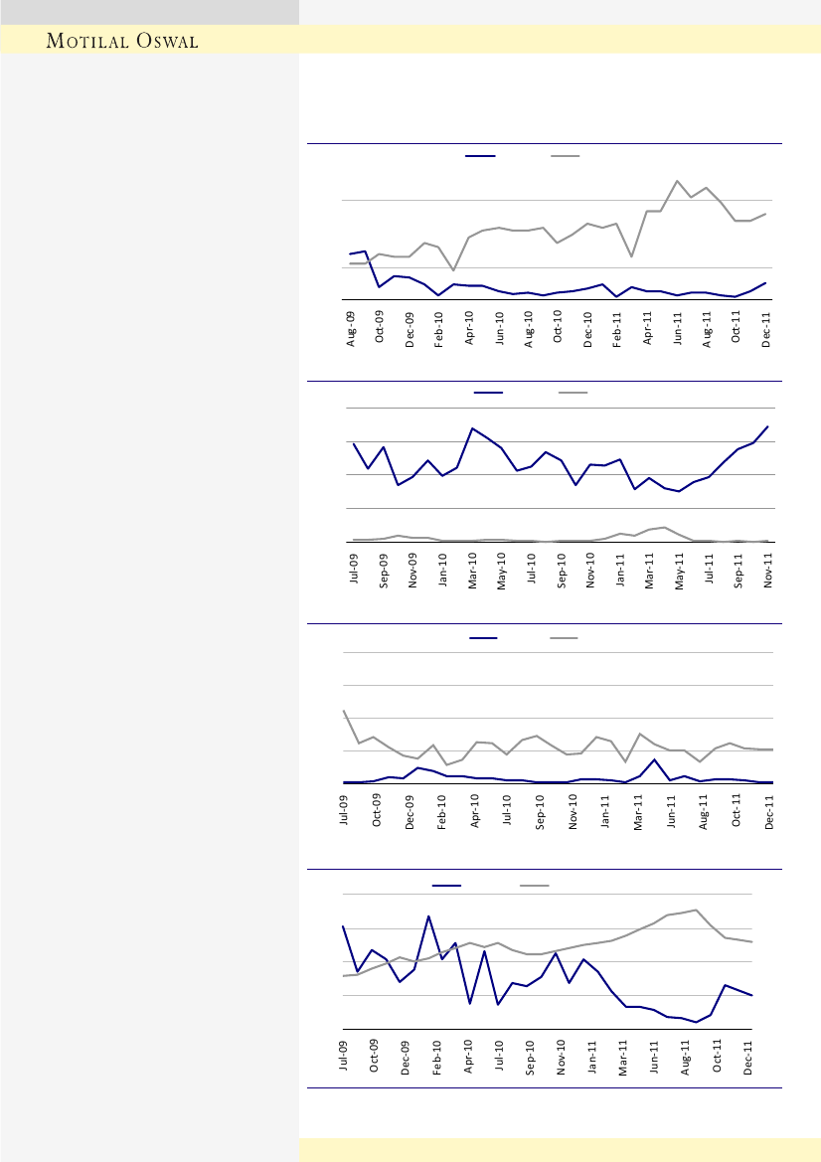
Task: Click the gray line's highest peak in top chart
Action: 677,181
